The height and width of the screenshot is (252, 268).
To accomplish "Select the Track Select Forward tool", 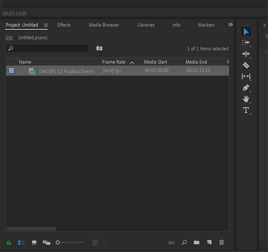I will (x=246, y=42).
